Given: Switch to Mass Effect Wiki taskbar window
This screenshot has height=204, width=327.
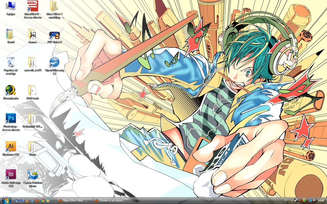Looking at the screenshot, I should tap(75, 200).
